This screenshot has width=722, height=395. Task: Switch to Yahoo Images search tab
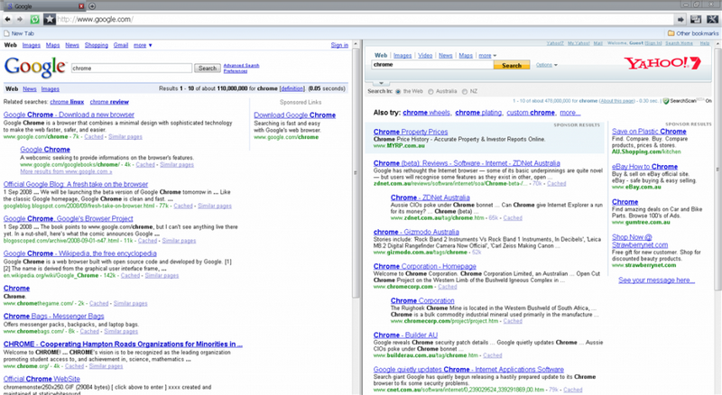coord(403,55)
